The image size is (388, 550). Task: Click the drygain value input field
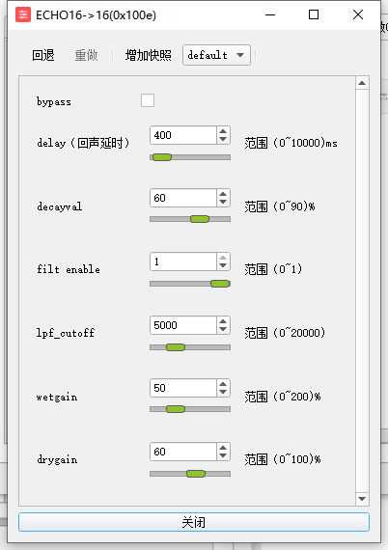pyautogui.click(x=183, y=452)
